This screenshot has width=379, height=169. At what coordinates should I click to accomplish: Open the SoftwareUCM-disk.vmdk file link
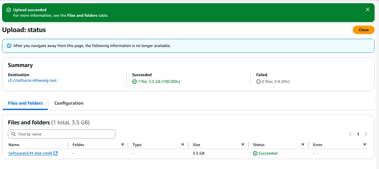pyautogui.click(x=31, y=153)
